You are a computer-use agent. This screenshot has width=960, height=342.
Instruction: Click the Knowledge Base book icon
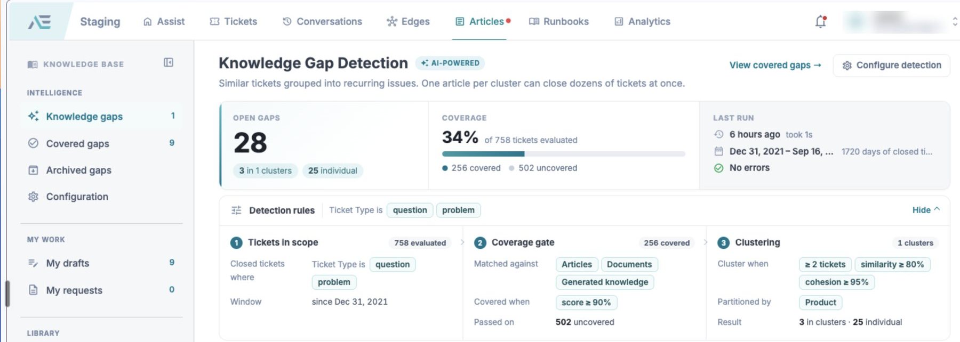tap(33, 64)
